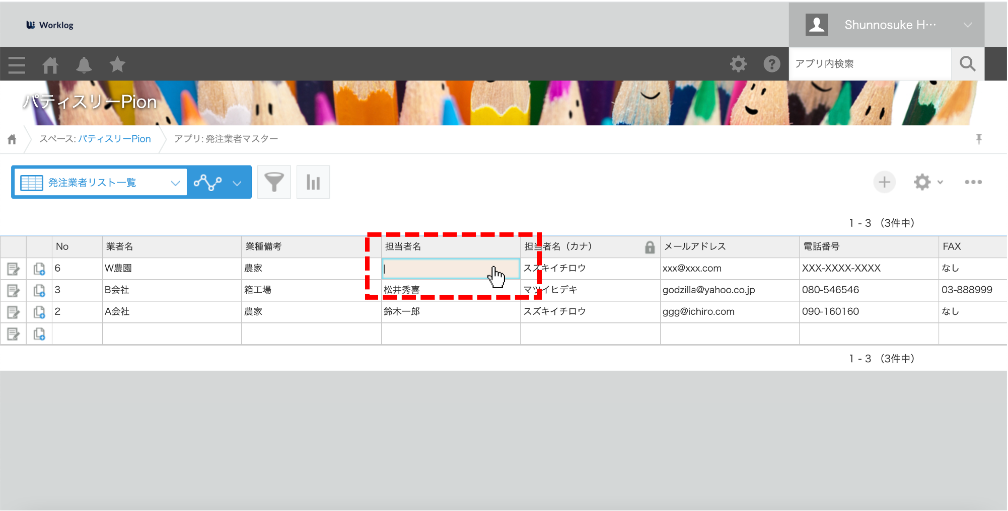
Task: Open the three-dot options menu
Action: coord(973,182)
